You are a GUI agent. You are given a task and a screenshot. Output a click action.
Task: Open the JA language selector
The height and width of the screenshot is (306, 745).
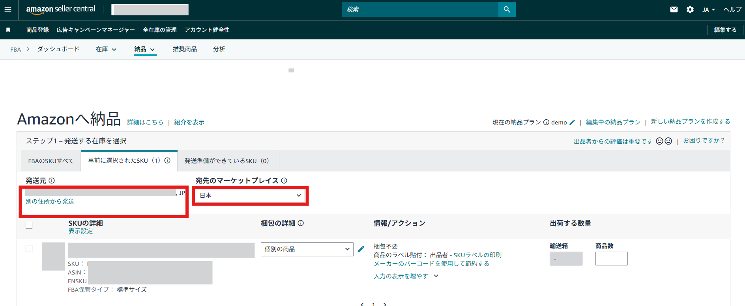click(x=708, y=9)
